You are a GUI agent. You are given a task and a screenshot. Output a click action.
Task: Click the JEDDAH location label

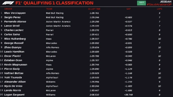pyautogui.click(x=165, y=2)
